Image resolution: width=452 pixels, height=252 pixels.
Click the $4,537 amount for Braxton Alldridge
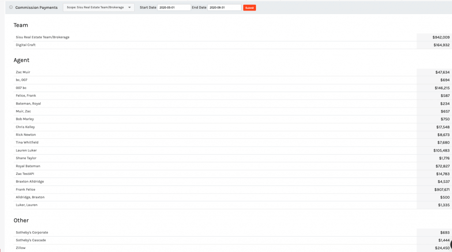443,182
